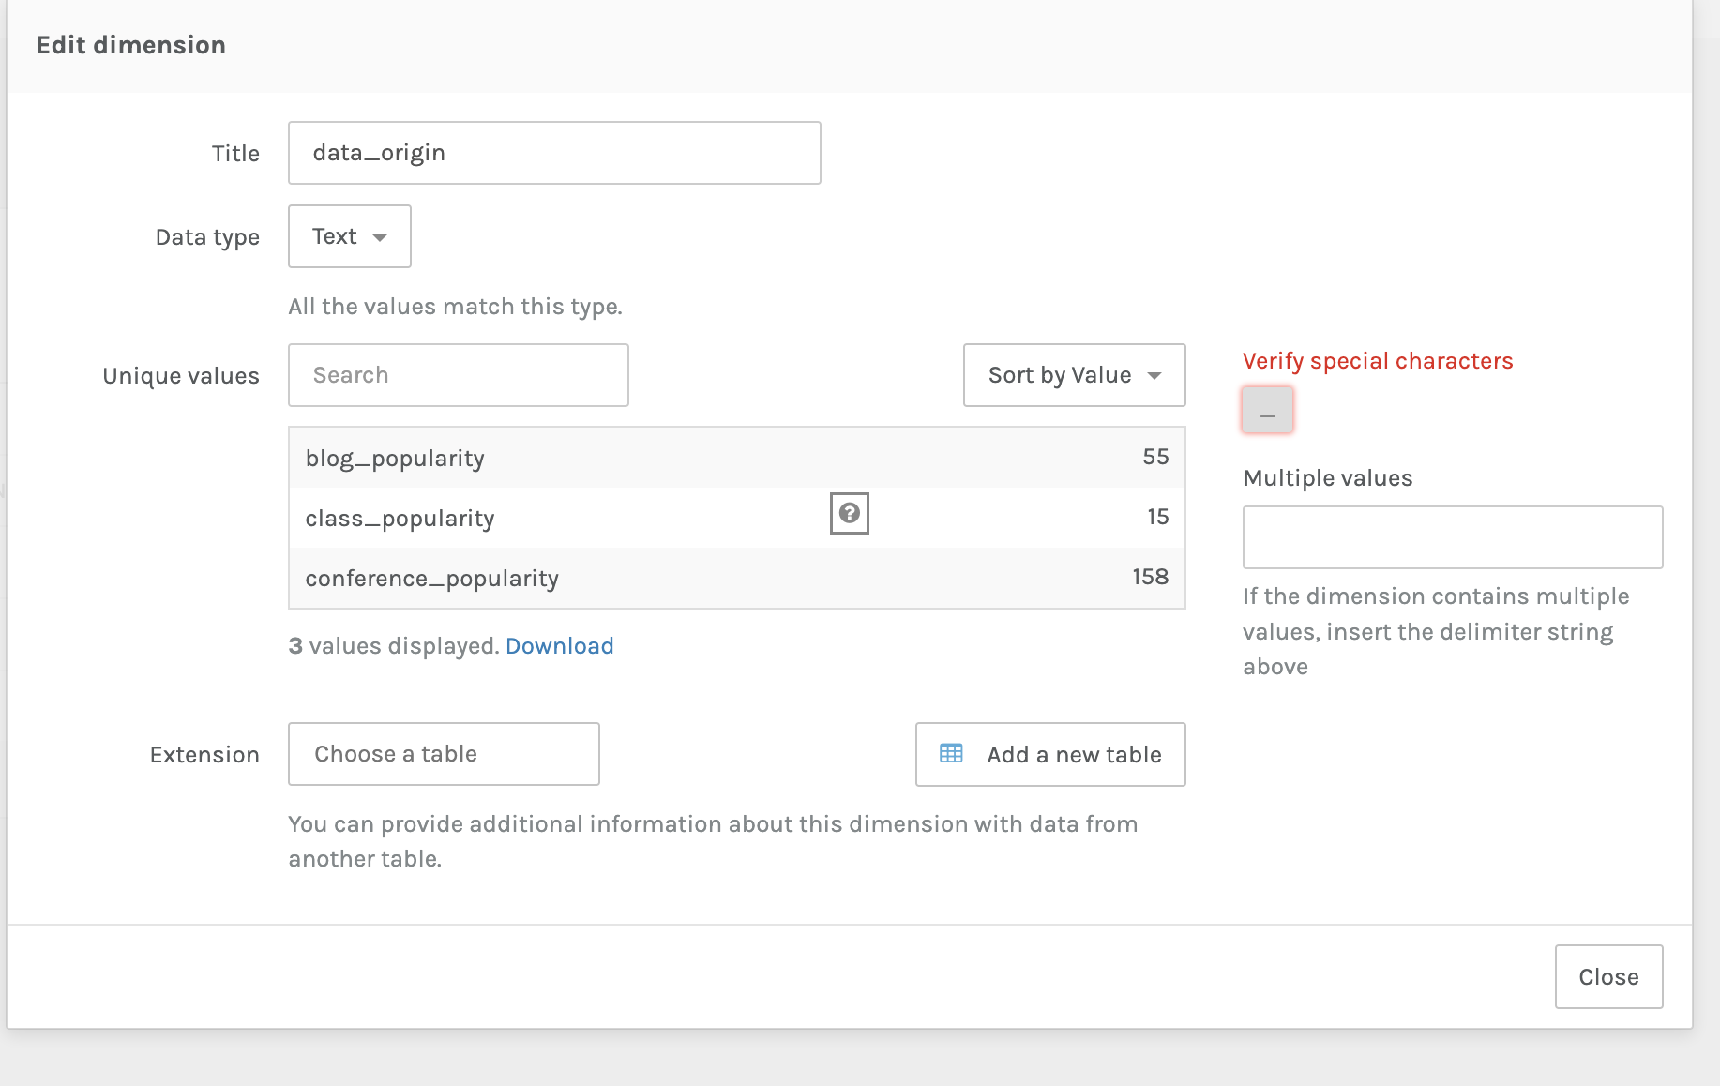
Task: Click the table grid icon
Action: [951, 754]
